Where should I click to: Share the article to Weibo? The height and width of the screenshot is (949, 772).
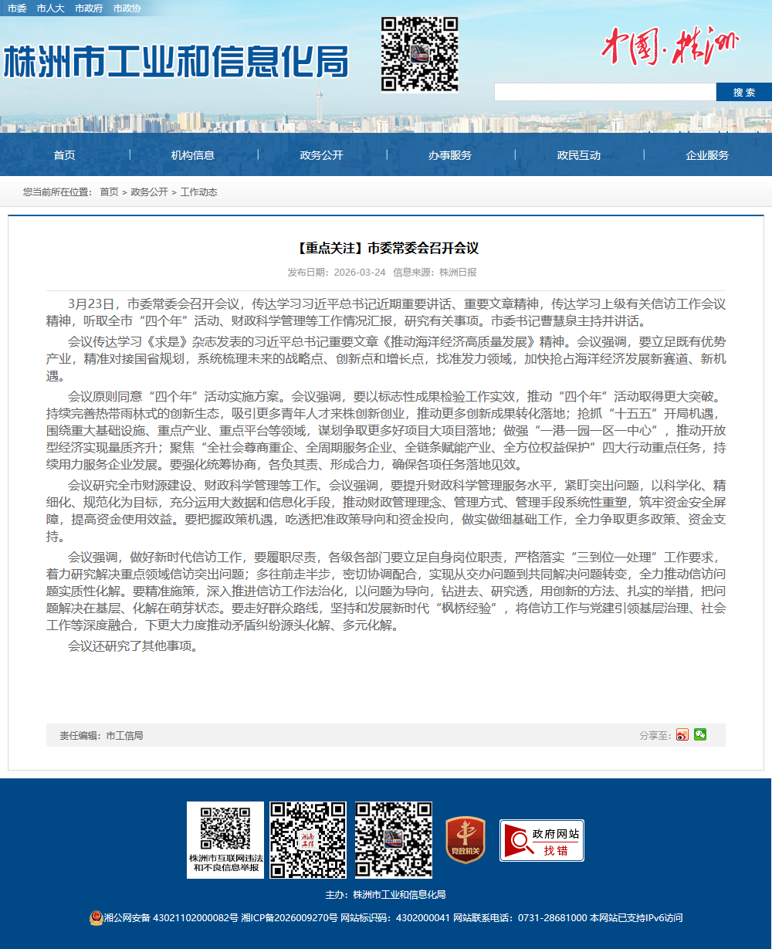click(x=682, y=734)
